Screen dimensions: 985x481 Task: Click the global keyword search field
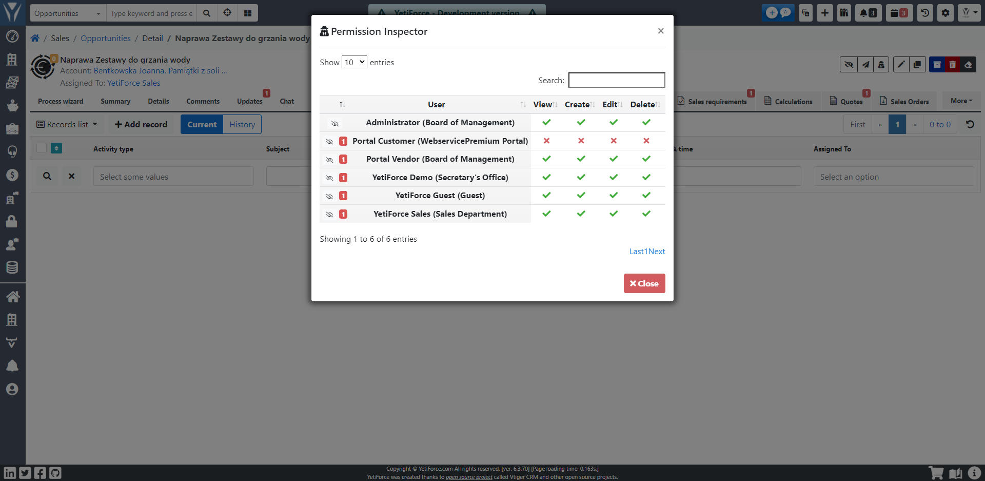click(151, 13)
